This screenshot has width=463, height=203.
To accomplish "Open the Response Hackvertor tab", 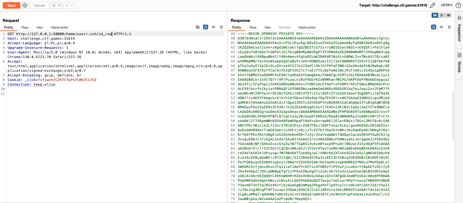I will (307, 27).
